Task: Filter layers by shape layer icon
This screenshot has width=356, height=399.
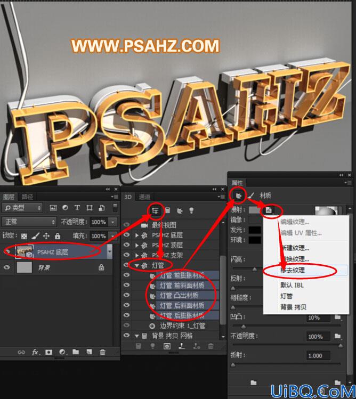Action: (90, 208)
